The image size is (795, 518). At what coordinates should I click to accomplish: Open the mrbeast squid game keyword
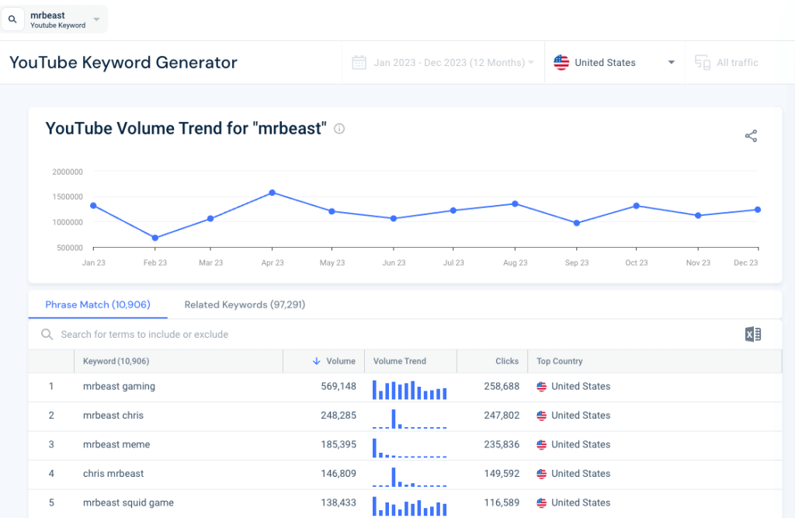(x=127, y=502)
